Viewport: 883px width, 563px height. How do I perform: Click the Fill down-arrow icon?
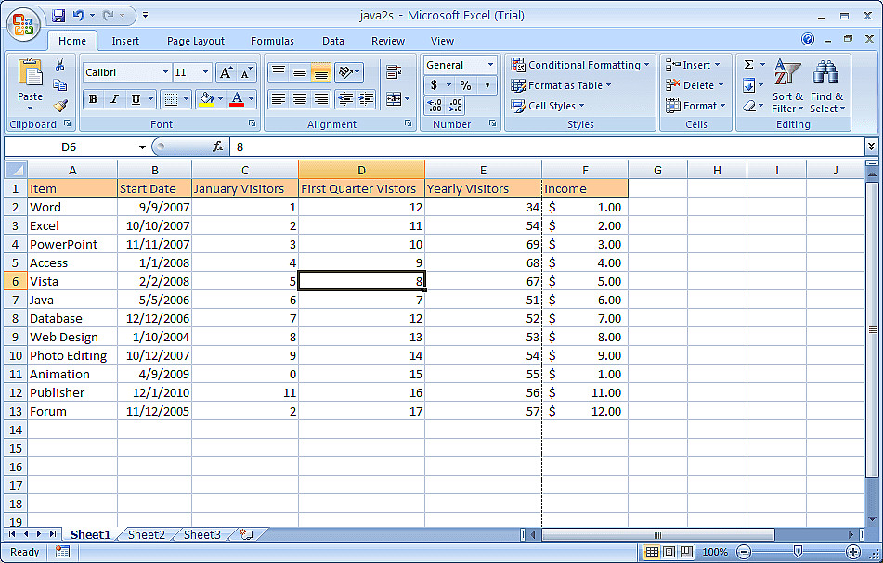click(749, 85)
